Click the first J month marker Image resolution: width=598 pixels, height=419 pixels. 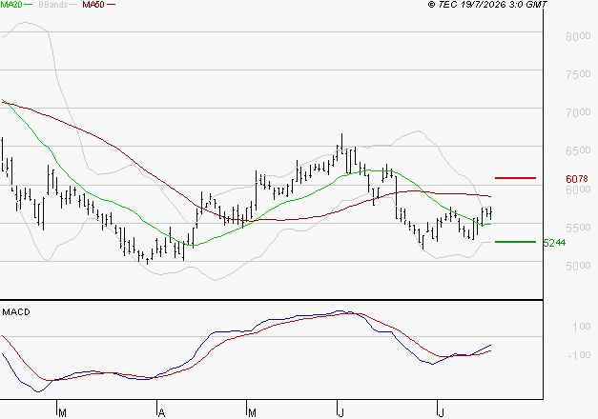click(340, 413)
